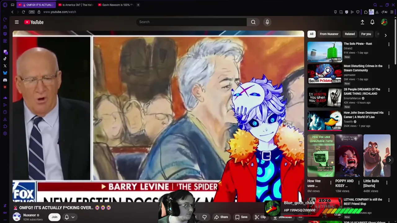Save the video to a playlist

[241, 217]
